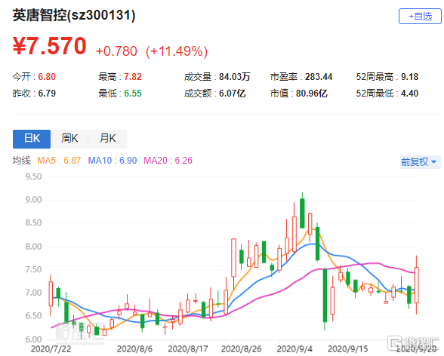Click the 均线 moving average label
This screenshot has width=444, height=356.
[x=21, y=161]
